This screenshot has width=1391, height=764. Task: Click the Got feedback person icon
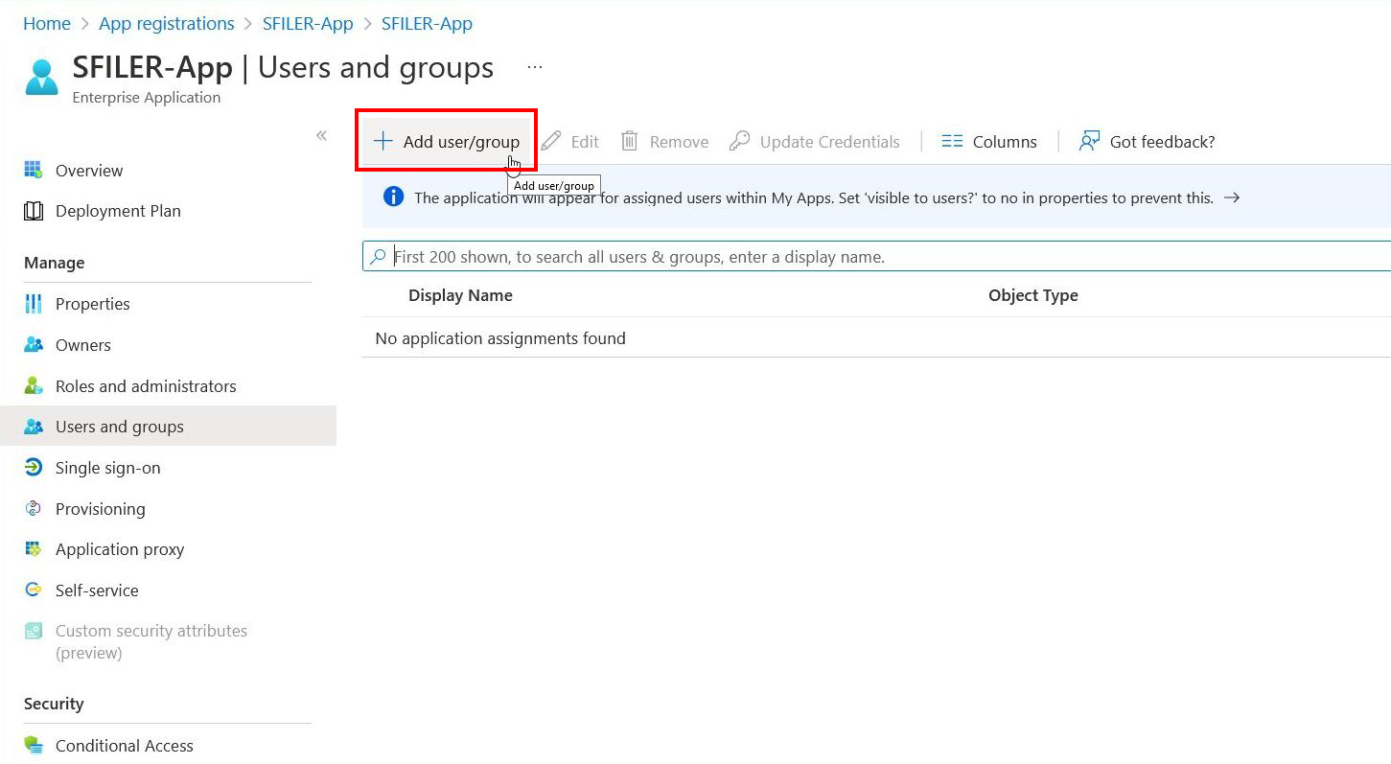coord(1089,141)
